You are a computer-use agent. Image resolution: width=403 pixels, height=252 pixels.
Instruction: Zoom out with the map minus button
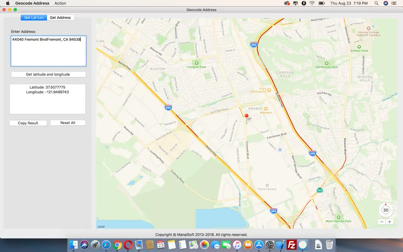pyautogui.click(x=382, y=222)
